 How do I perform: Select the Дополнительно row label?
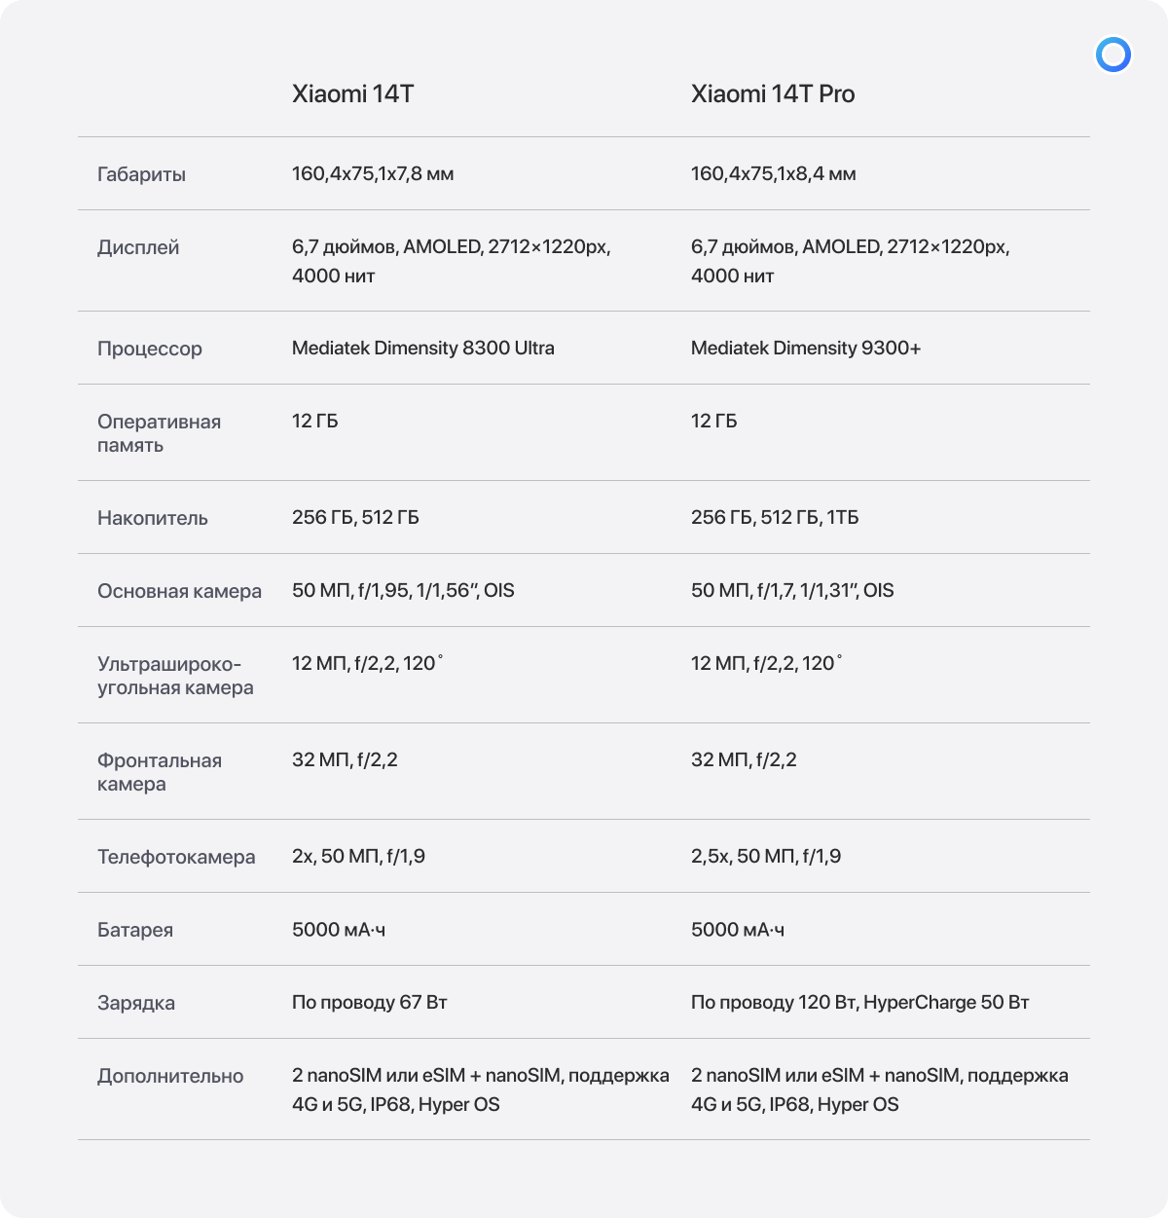170,1077
